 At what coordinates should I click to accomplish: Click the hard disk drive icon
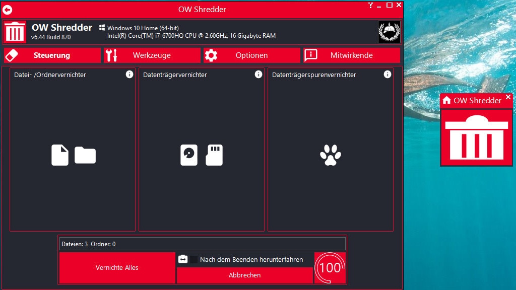(x=189, y=155)
